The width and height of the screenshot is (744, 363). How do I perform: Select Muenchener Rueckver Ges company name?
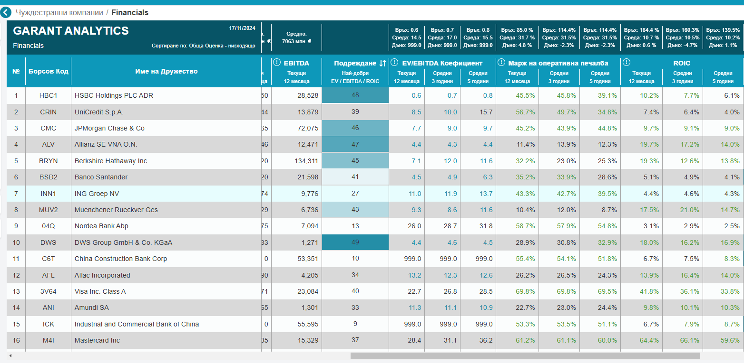116,210
